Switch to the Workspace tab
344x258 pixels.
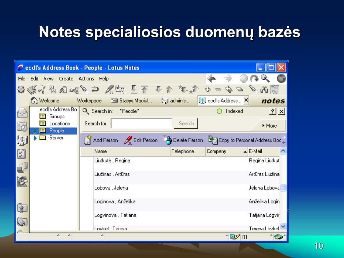tap(89, 101)
